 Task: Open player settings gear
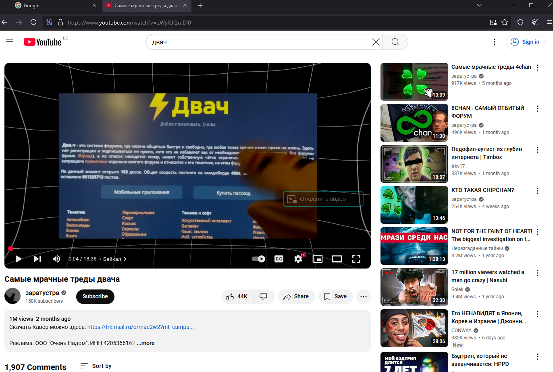(x=298, y=259)
